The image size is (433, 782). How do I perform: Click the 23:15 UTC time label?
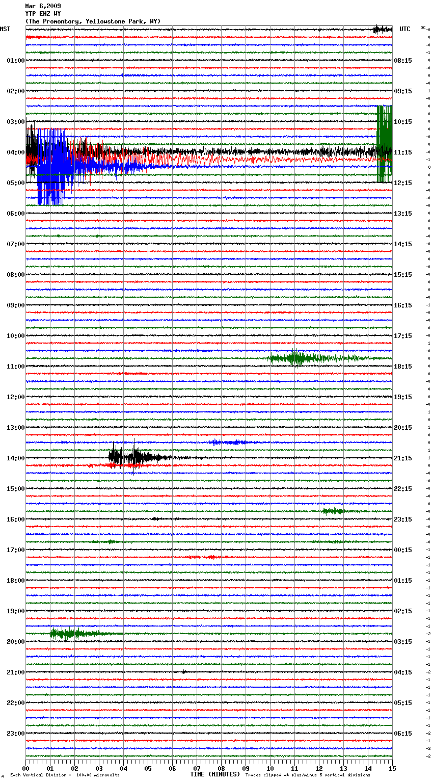[x=403, y=519]
